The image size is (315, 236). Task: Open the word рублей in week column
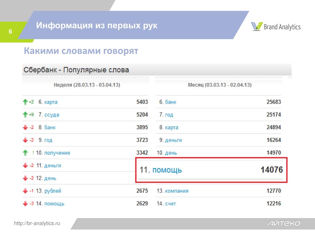point(53,191)
